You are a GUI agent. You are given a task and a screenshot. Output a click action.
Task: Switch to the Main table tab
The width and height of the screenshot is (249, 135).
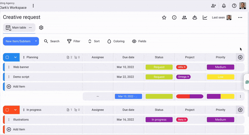[19, 28]
